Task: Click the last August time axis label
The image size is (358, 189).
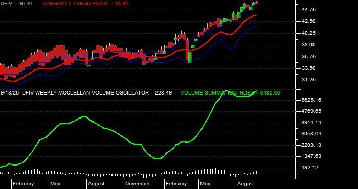Action: coord(245,184)
